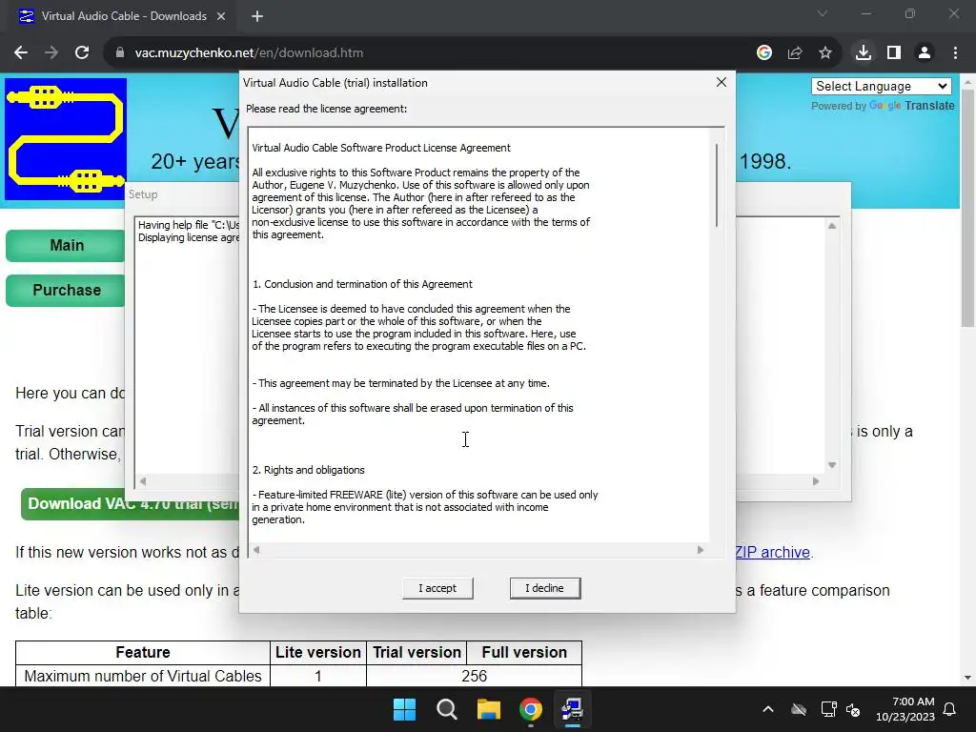This screenshot has height=732, width=976.
Task: Show hidden system tray icons
Action: pos(768,709)
